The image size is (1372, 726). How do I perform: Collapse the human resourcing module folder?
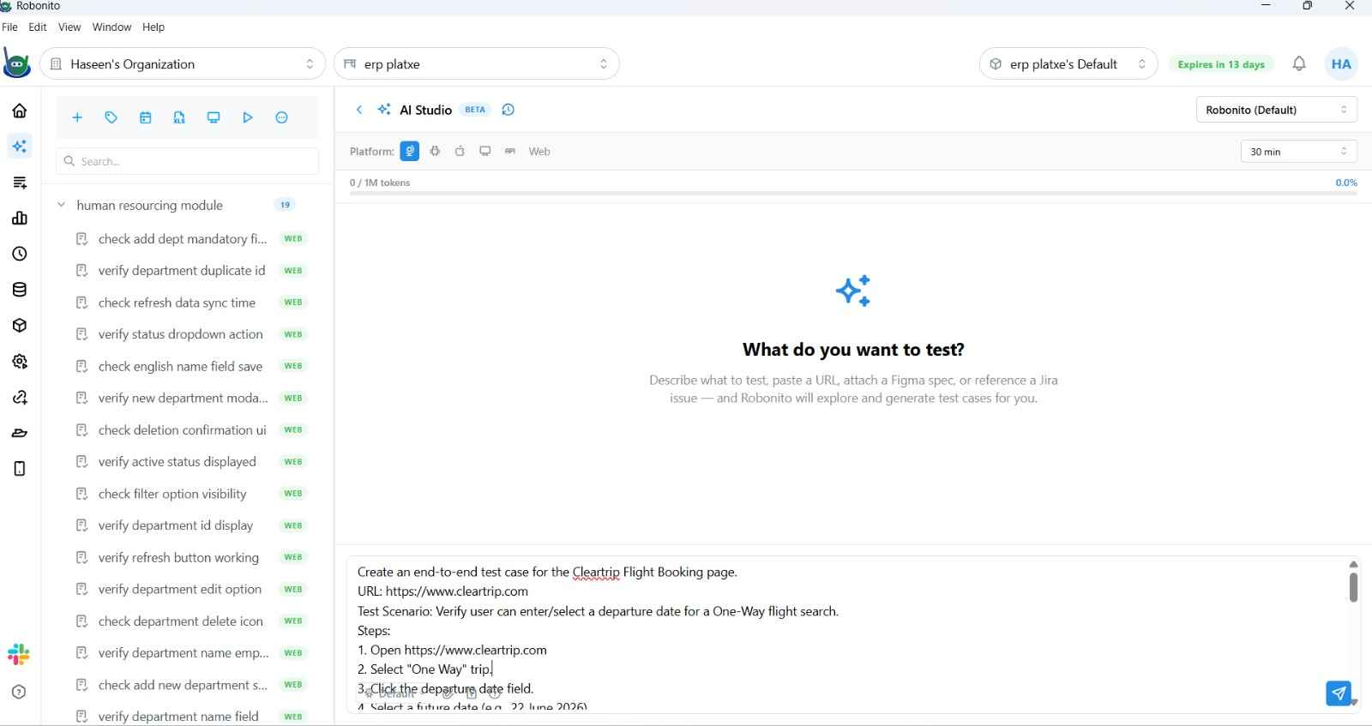[62, 205]
